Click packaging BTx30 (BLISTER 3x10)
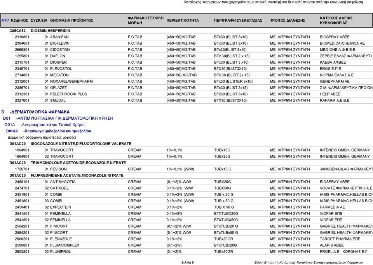The width and height of the screenshot is (373, 265). pos(234,81)
